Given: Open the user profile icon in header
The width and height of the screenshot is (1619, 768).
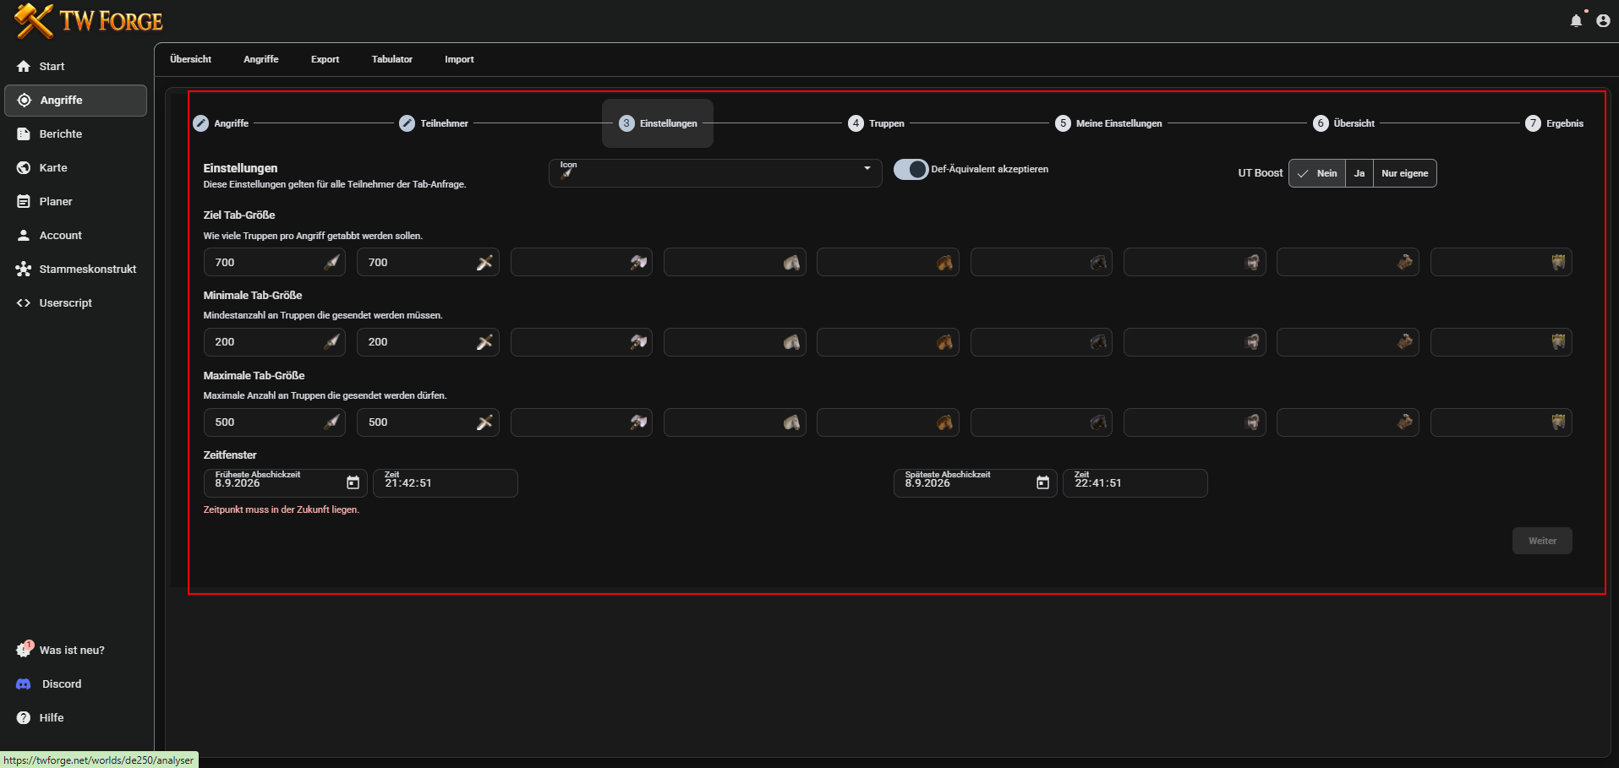Looking at the screenshot, I should [x=1603, y=20].
